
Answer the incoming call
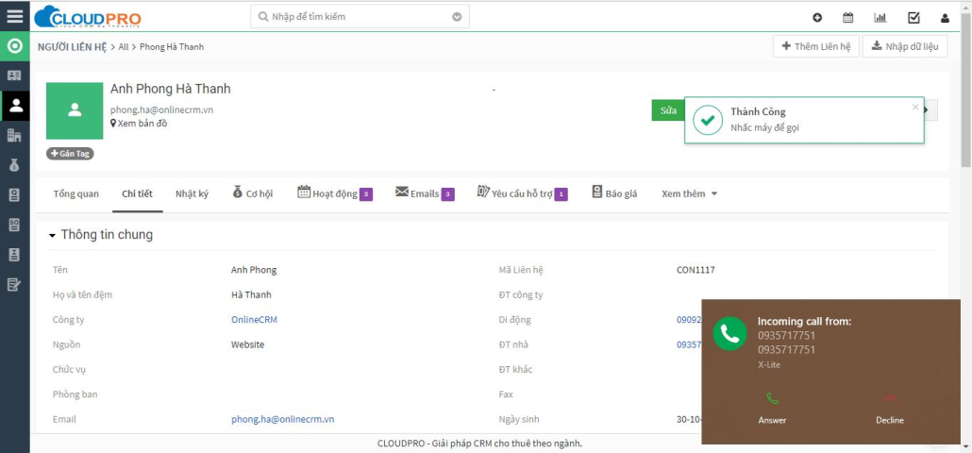[x=772, y=408]
